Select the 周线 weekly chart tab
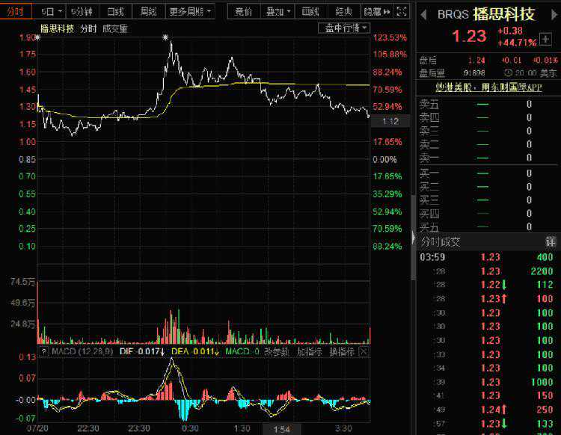Image resolution: width=561 pixels, height=435 pixels. (x=149, y=12)
